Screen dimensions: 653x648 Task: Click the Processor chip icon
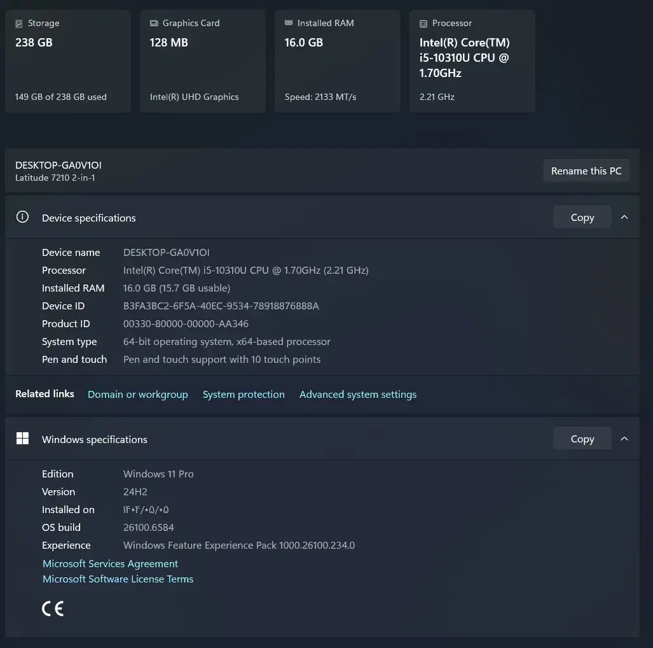[x=423, y=24]
